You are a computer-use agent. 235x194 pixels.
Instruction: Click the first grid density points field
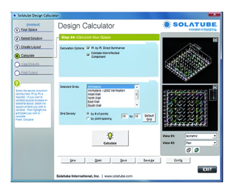click(x=125, y=116)
